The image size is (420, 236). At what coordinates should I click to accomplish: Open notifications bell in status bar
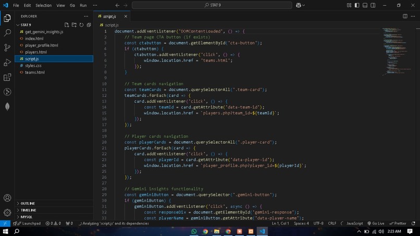413,223
